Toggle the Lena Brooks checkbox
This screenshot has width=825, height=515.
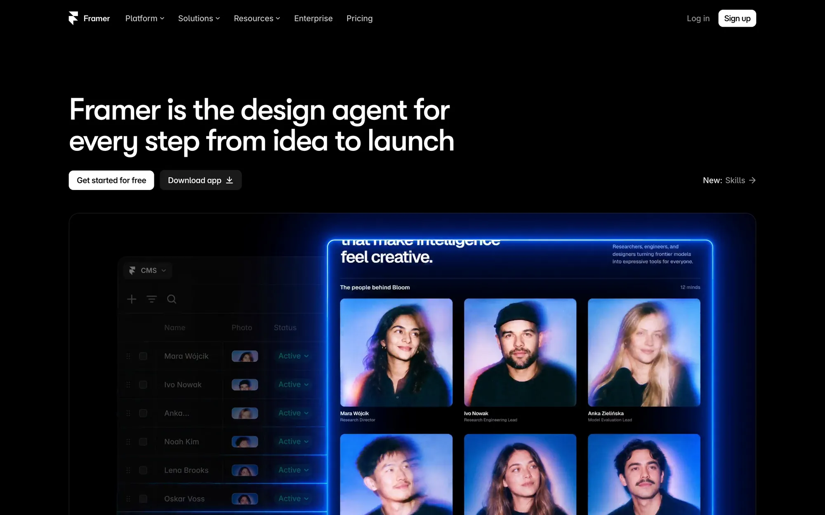pos(143,470)
